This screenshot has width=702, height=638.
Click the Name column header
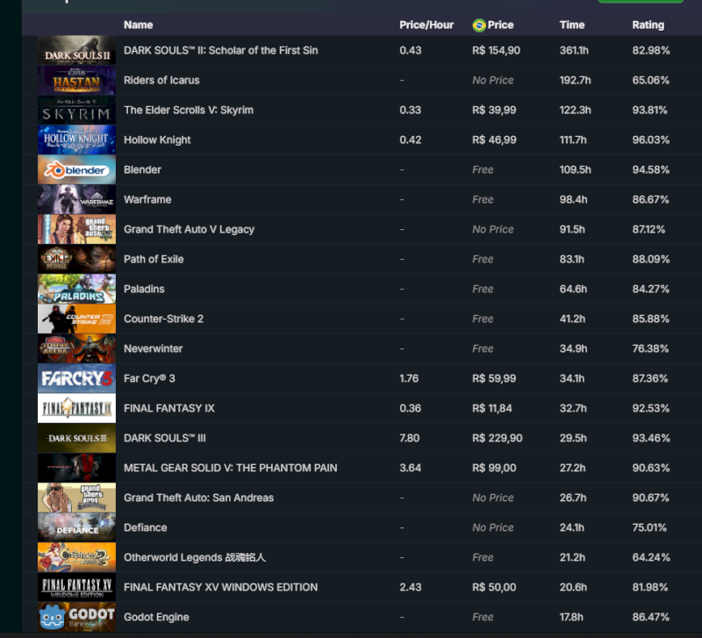[x=138, y=25]
